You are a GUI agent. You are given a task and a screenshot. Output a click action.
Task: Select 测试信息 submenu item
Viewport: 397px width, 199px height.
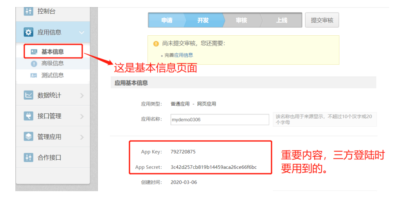(x=53, y=75)
